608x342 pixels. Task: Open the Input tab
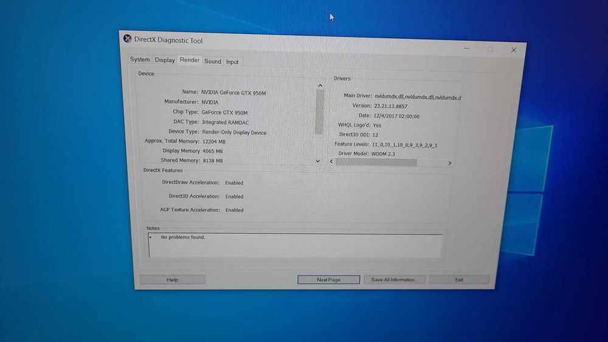(x=232, y=62)
